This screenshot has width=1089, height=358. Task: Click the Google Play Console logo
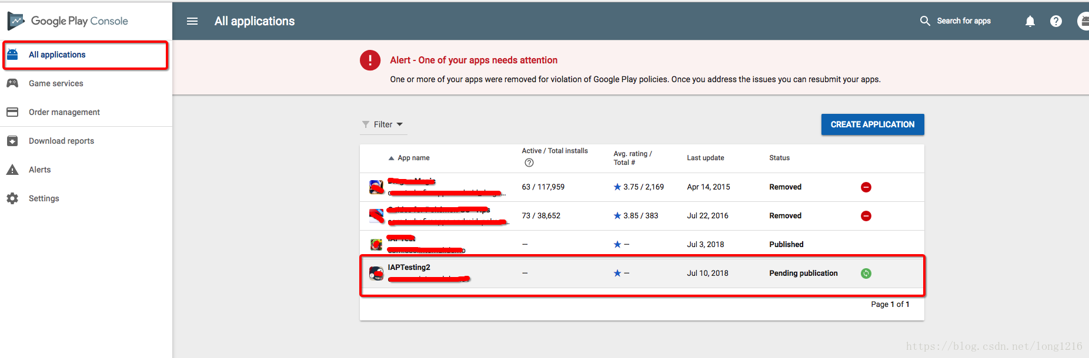click(x=68, y=21)
